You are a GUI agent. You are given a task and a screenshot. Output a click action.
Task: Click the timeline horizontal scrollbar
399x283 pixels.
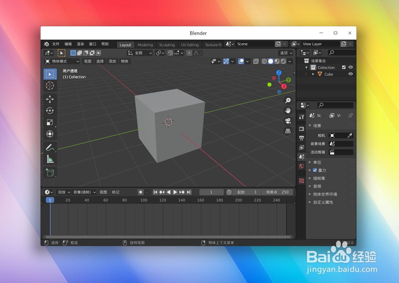point(168,237)
